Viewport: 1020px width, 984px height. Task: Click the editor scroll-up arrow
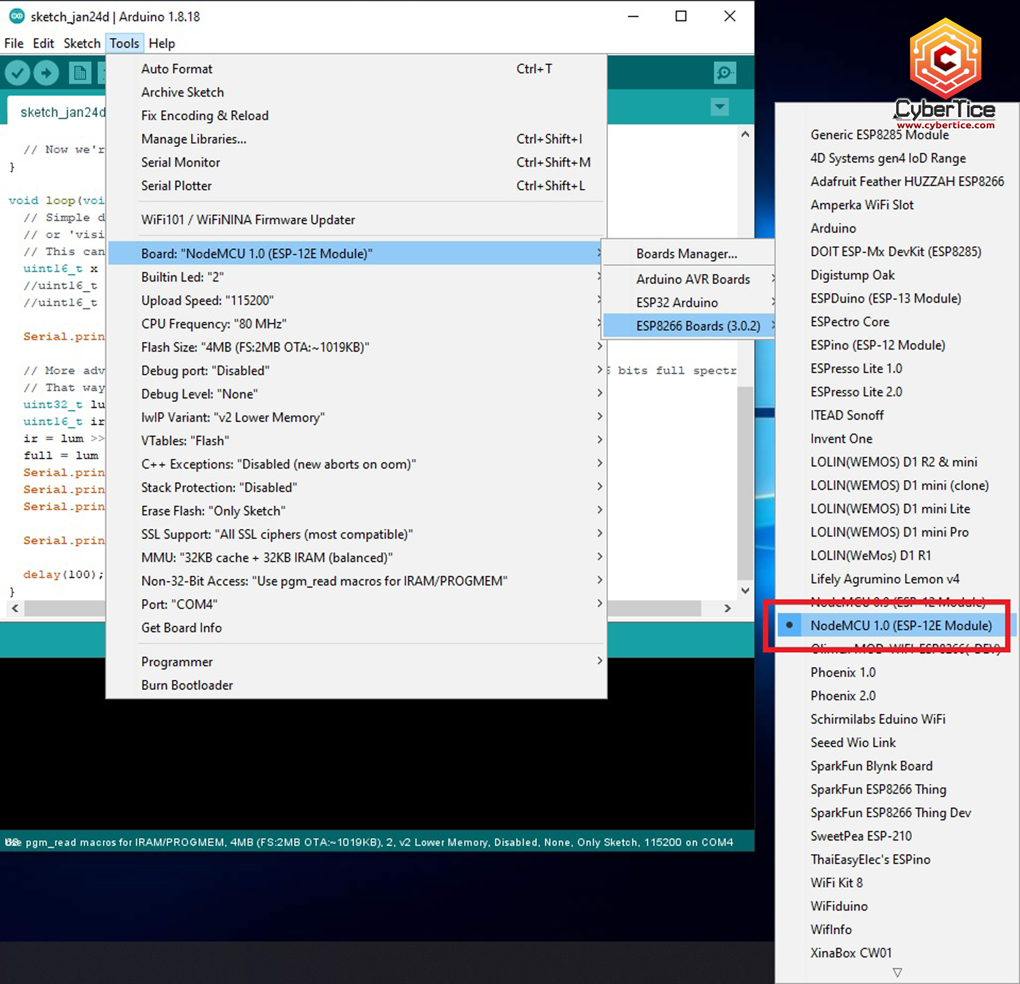[x=745, y=135]
